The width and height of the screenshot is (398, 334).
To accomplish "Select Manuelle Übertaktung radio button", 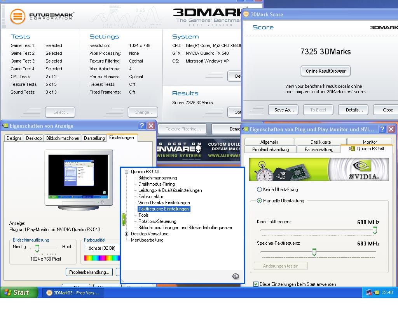I will click(x=259, y=201).
